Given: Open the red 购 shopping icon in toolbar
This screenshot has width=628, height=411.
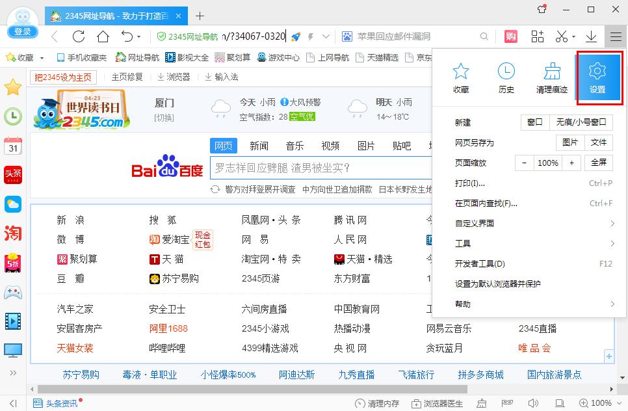Looking at the screenshot, I should click(x=511, y=37).
